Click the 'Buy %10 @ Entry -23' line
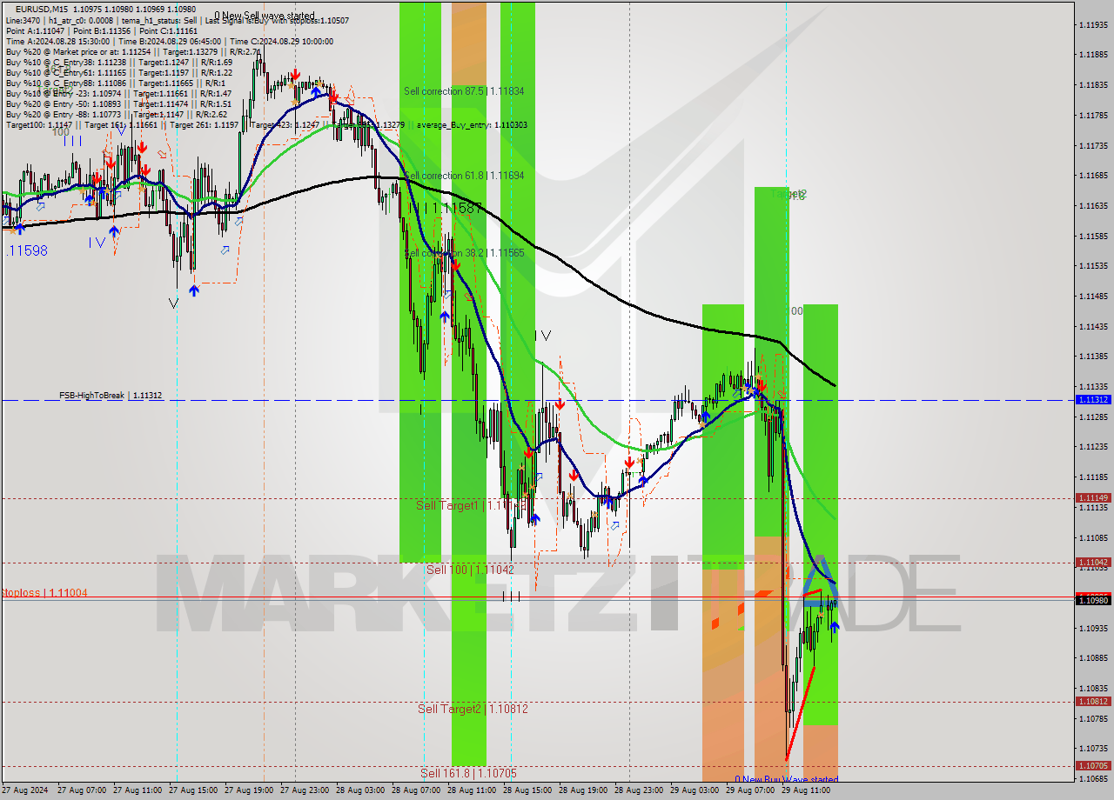Viewport: 1114px width, 800px height. tap(118, 94)
